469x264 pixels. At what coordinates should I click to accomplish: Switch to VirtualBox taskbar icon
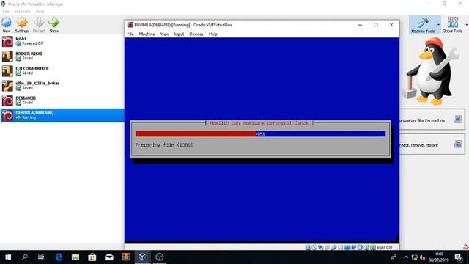[142, 257]
